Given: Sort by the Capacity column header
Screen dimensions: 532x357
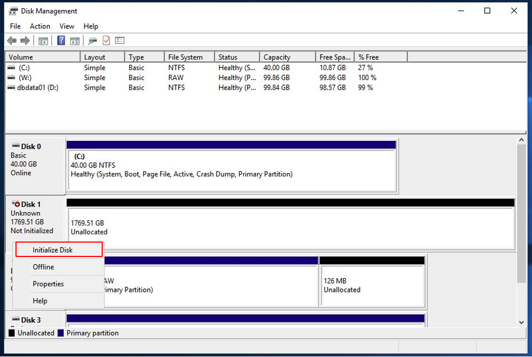Looking at the screenshot, I should coord(288,57).
